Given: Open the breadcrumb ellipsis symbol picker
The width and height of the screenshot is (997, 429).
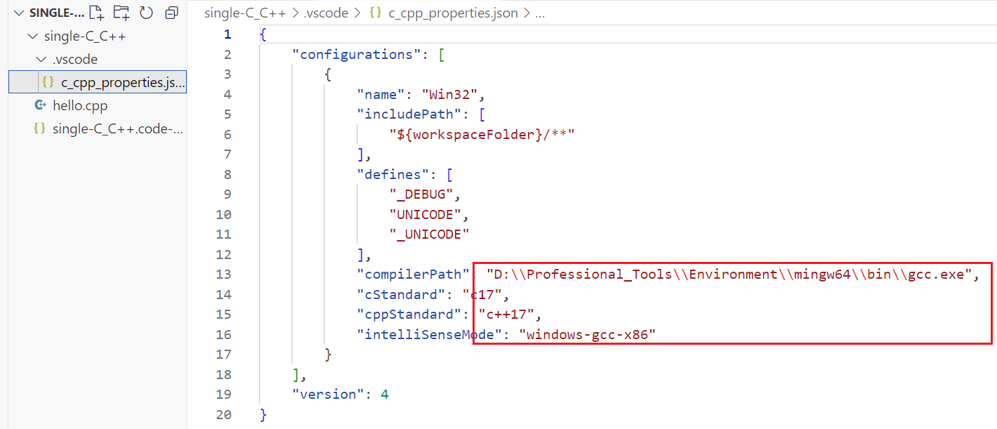Looking at the screenshot, I should (x=539, y=13).
